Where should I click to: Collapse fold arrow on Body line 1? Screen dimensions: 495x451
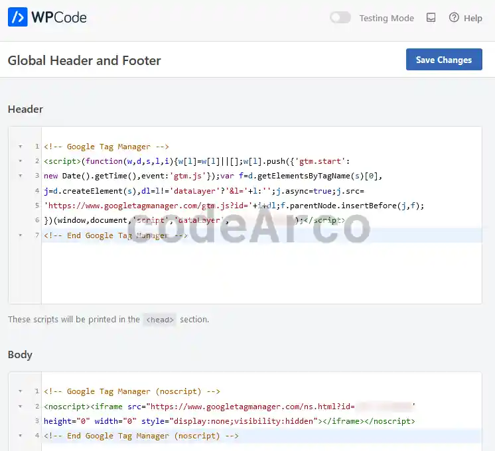tap(20, 391)
